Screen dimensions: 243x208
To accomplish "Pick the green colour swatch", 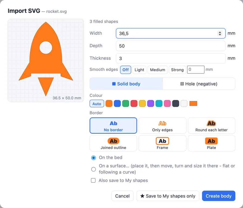I will click(x=126, y=104).
